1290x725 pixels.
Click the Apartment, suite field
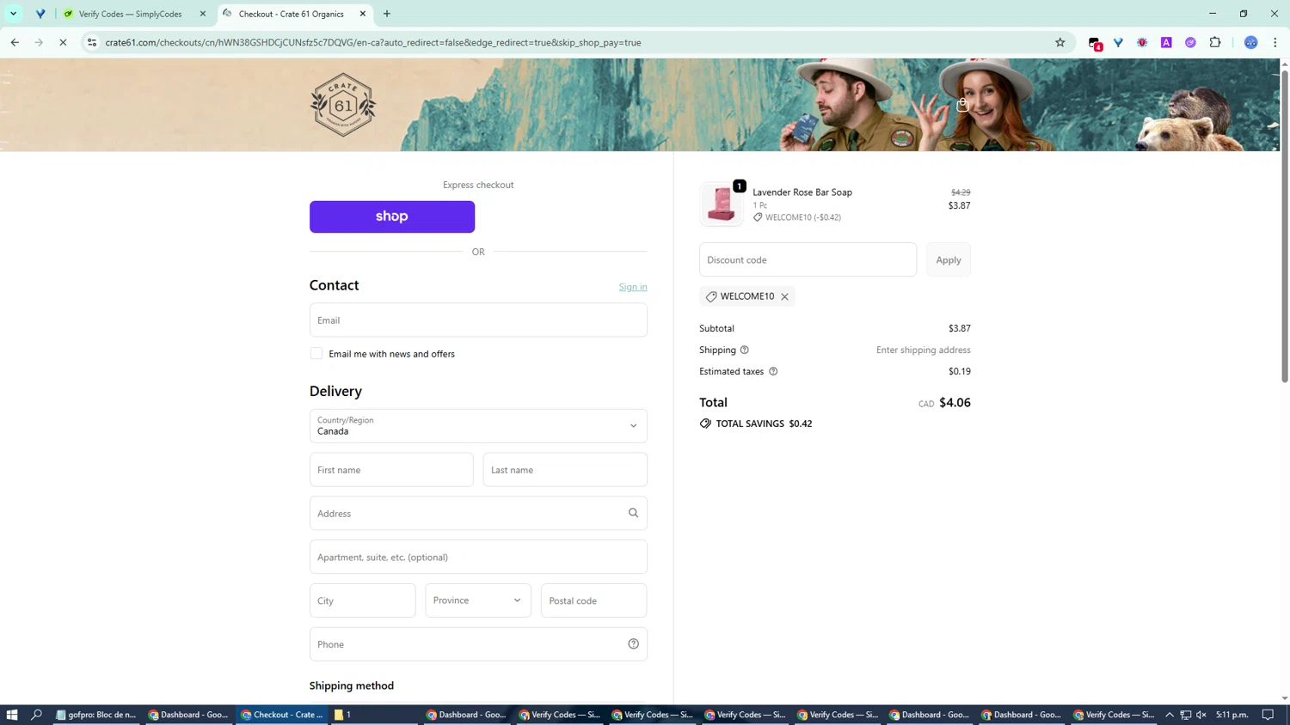point(478,557)
